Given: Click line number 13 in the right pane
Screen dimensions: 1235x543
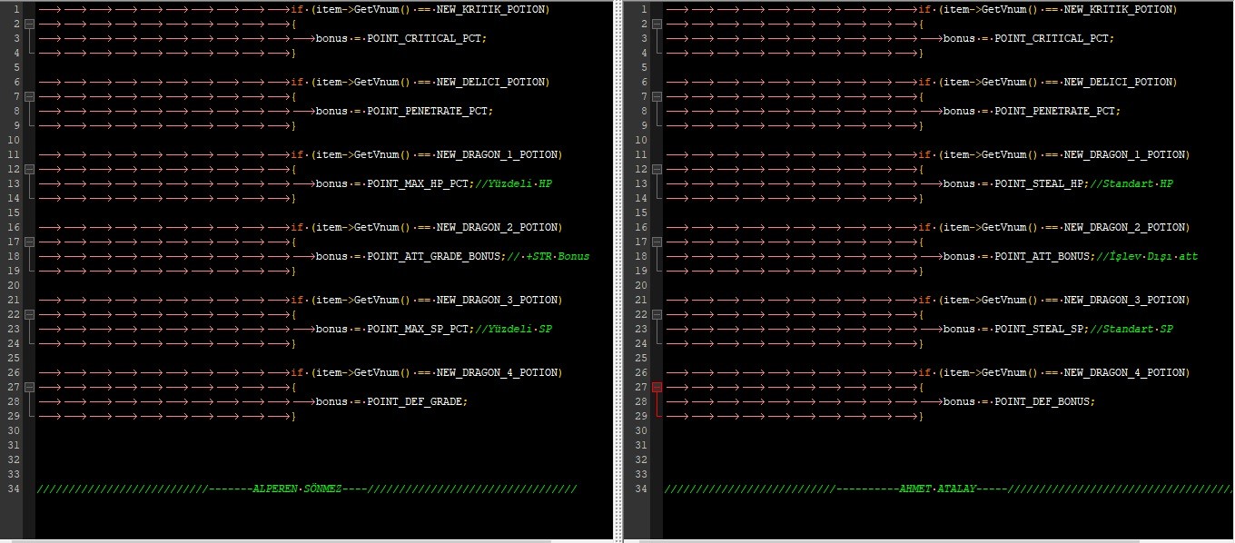Looking at the screenshot, I should pos(641,183).
